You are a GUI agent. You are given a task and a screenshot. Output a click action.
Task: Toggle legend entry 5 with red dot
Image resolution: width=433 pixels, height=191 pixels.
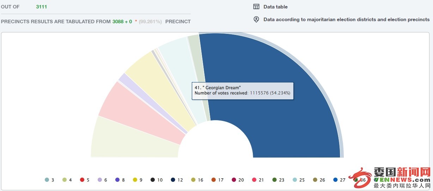[85, 180]
